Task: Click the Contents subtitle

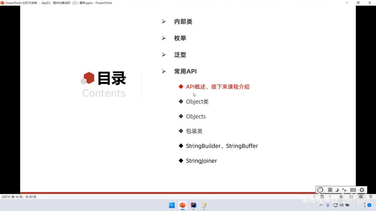Action: [x=104, y=93]
